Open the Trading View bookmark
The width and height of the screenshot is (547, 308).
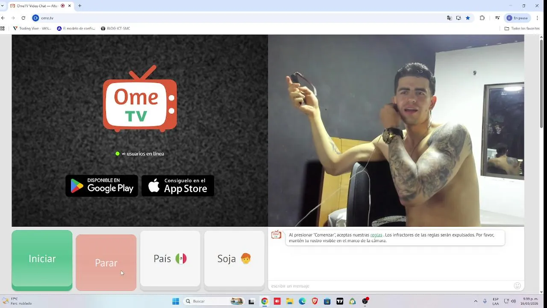tap(32, 29)
